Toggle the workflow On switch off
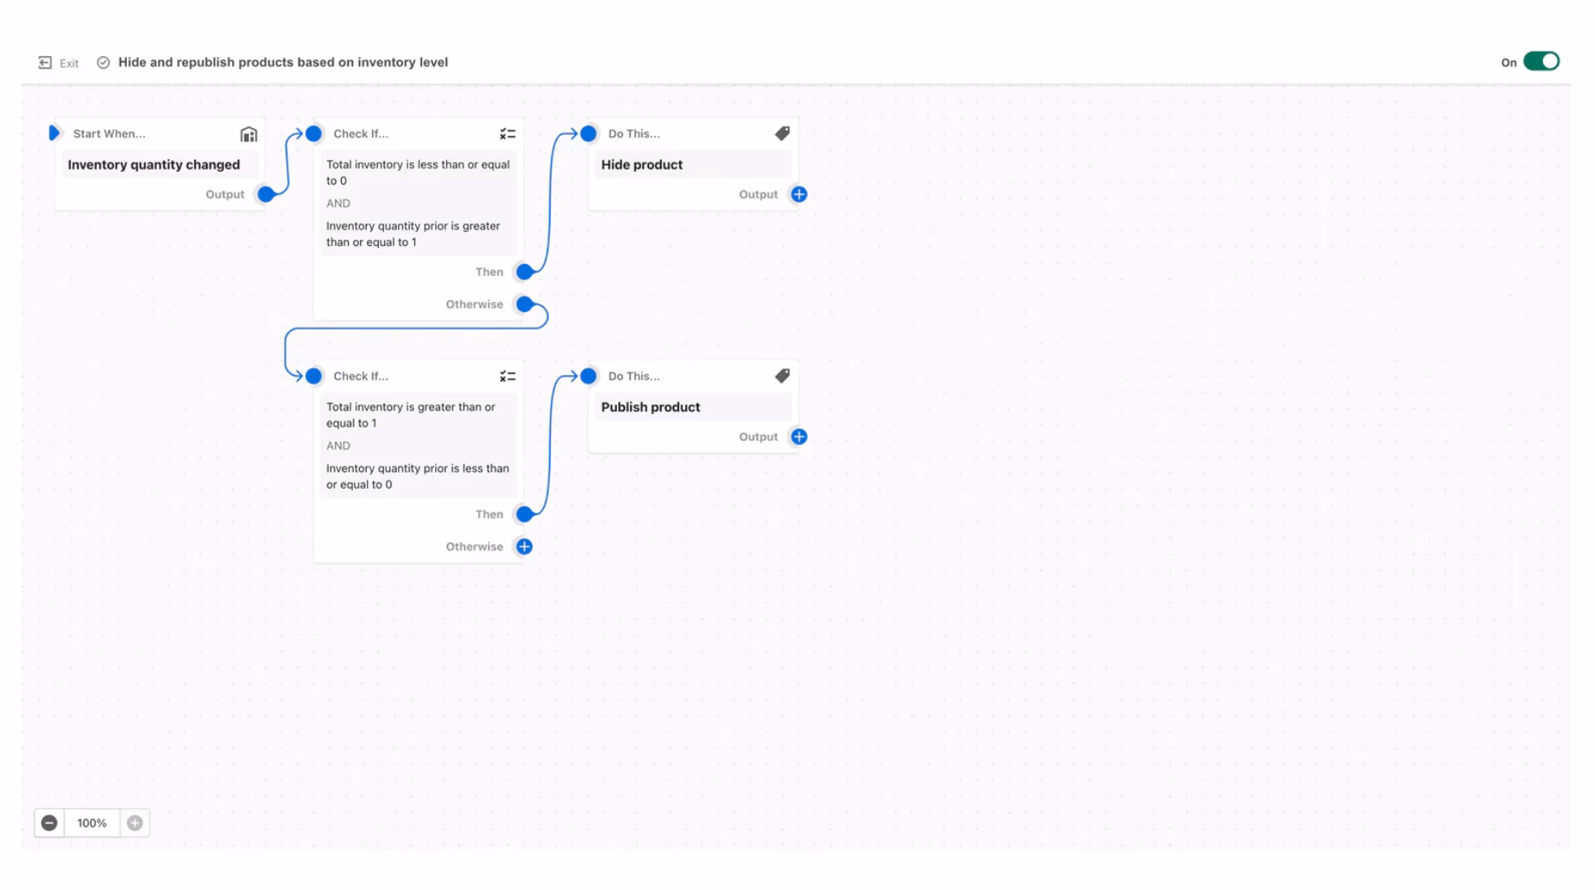1595x890 pixels. coord(1541,60)
